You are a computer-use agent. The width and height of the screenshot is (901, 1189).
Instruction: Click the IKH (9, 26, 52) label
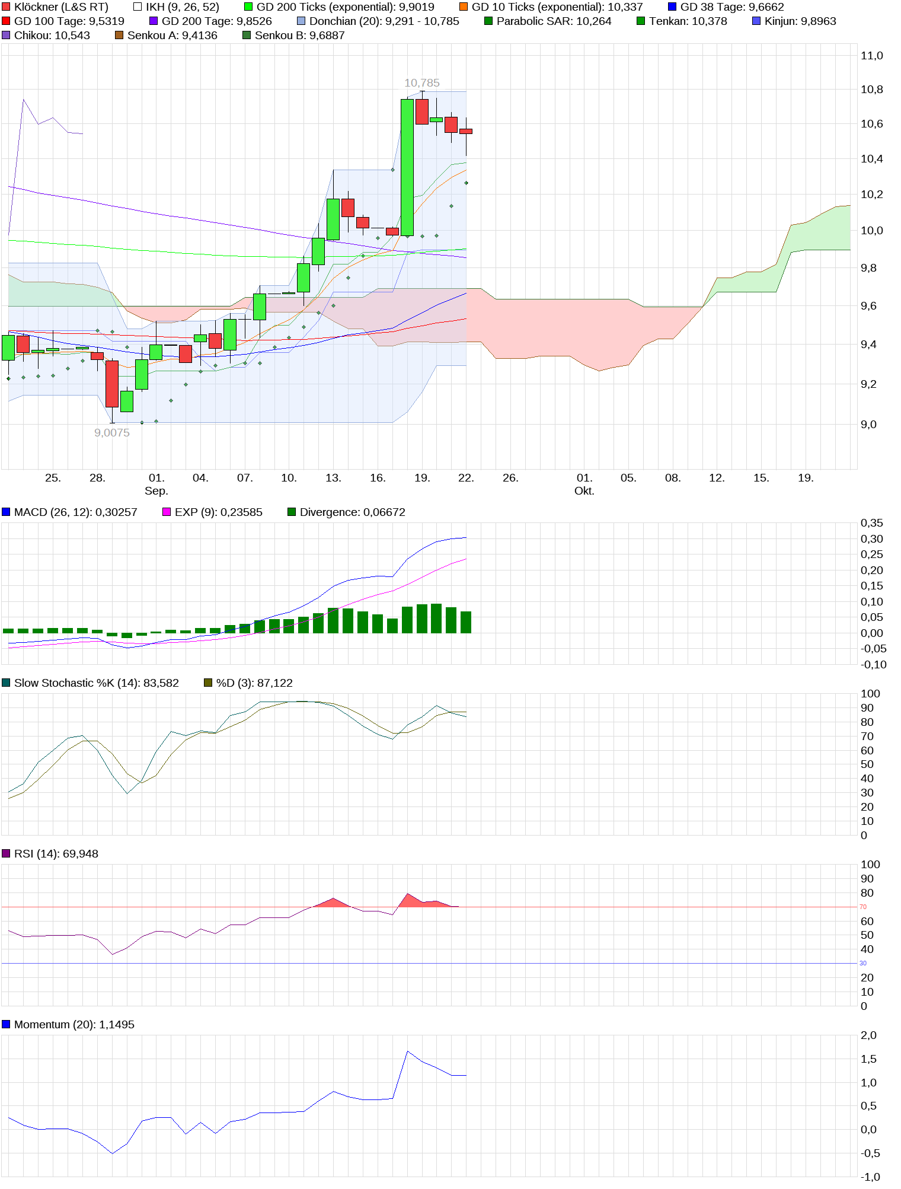183,7
